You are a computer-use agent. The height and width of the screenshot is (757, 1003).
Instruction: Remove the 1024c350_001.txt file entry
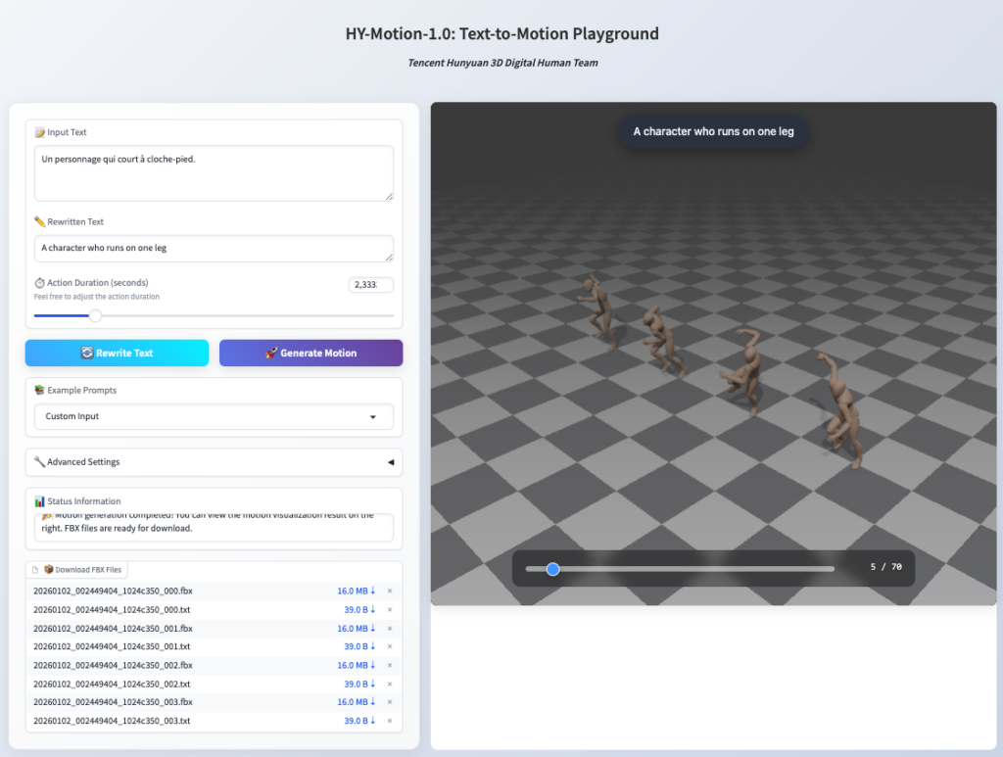click(390, 646)
